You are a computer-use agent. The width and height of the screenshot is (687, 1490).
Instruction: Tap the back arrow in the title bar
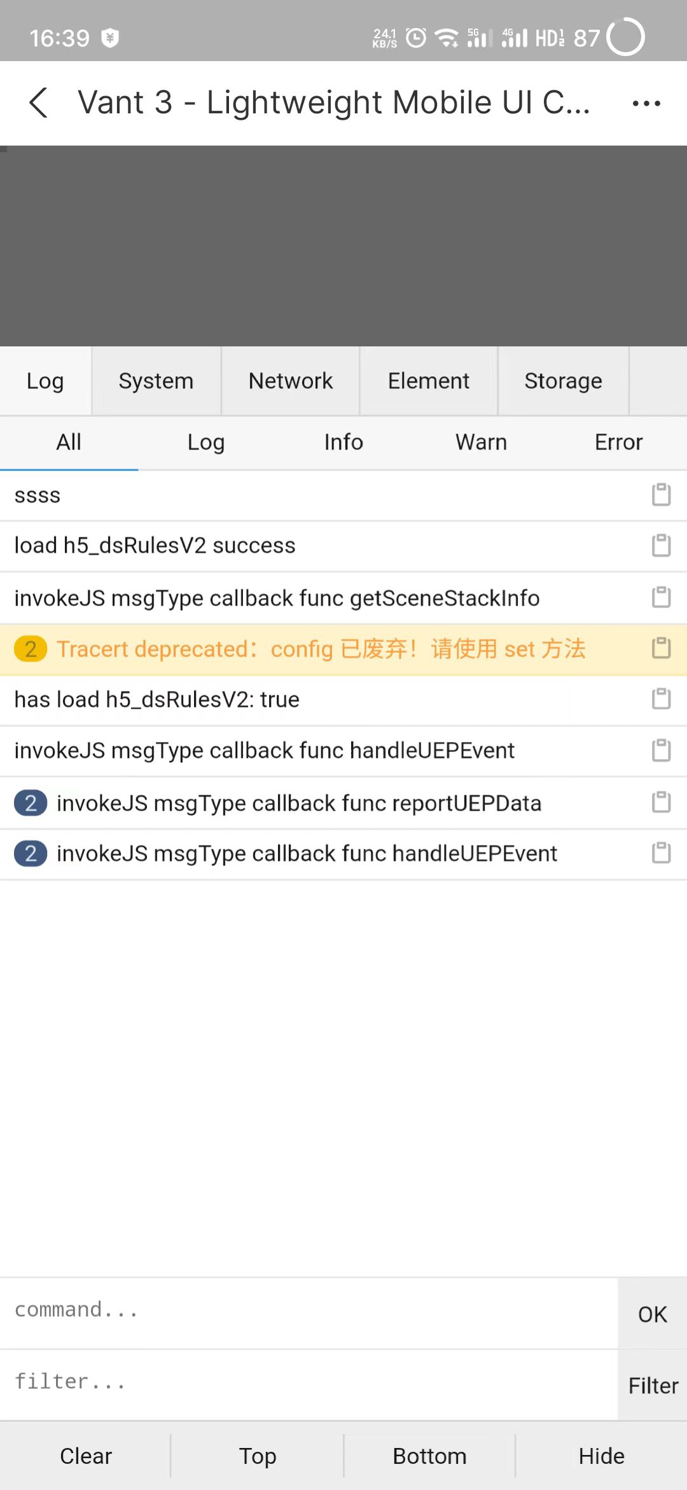click(x=38, y=103)
